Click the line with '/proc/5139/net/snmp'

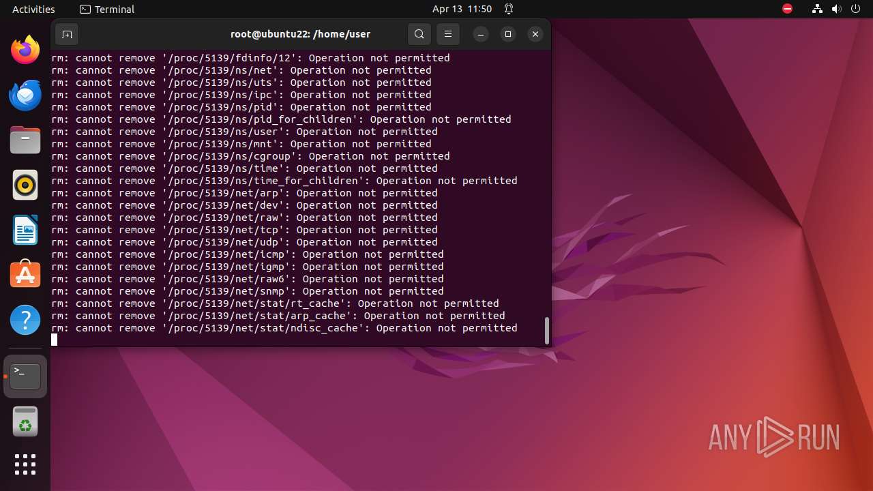point(248,291)
